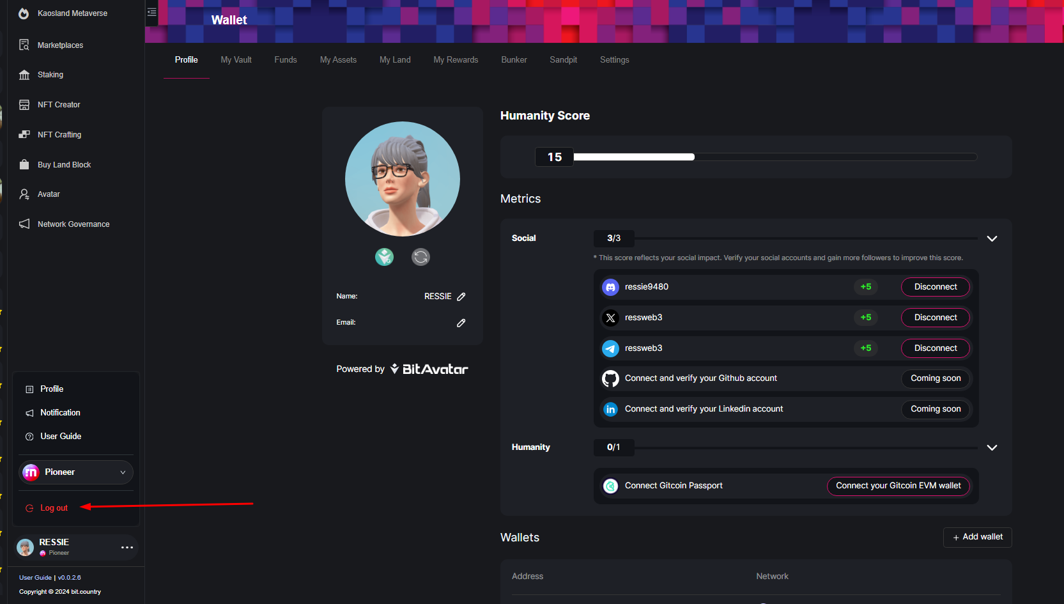
Task: Click the edit pencil beside Email
Action: pyautogui.click(x=461, y=323)
